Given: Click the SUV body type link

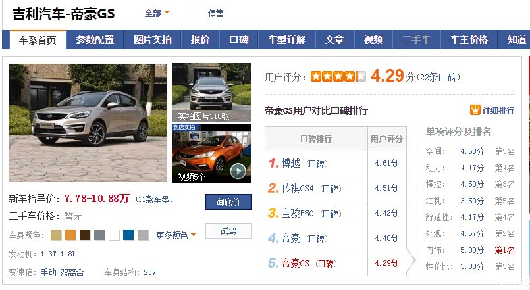Looking at the screenshot, I should (149, 272).
